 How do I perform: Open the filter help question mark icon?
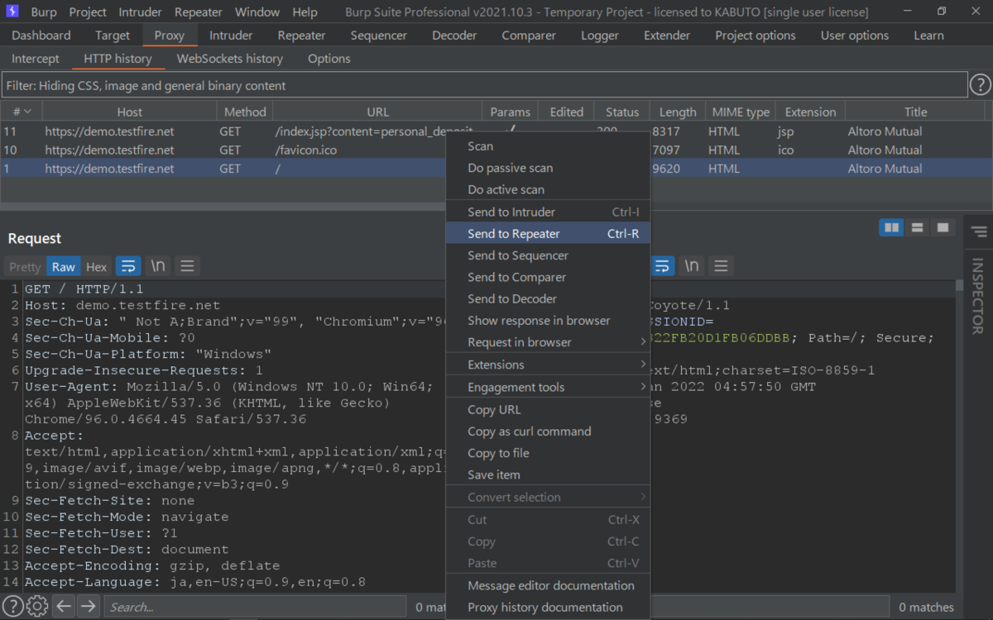tap(980, 84)
